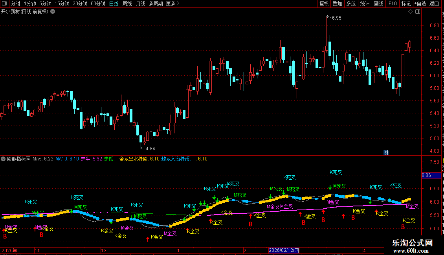Open the 画线 drawing tools
Viewport: 444px width, 255px height.
coord(379,4)
